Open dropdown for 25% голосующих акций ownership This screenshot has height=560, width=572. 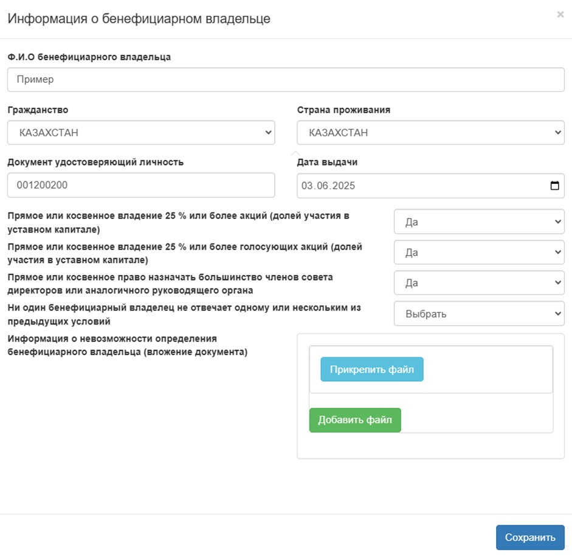point(479,252)
